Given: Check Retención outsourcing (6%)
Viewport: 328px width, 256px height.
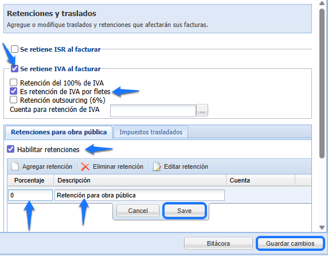Looking at the screenshot, I should pyautogui.click(x=14, y=100).
